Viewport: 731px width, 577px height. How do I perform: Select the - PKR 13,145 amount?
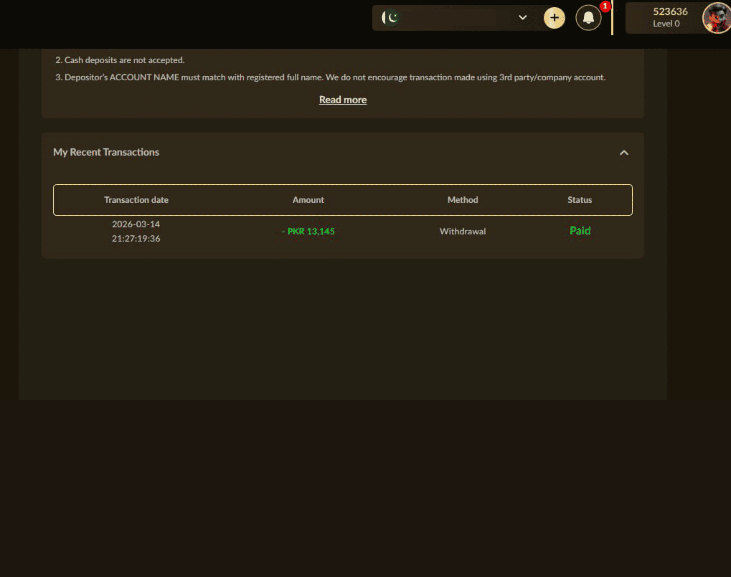click(308, 231)
